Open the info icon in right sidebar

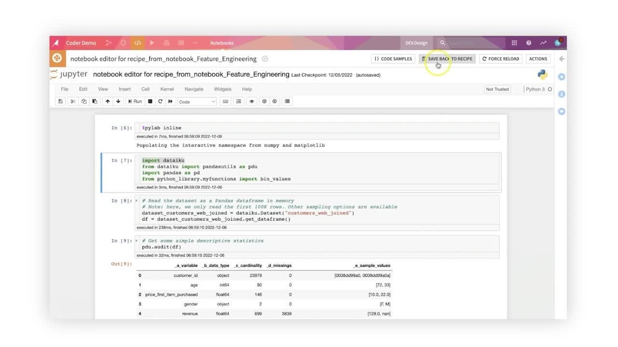(x=562, y=94)
